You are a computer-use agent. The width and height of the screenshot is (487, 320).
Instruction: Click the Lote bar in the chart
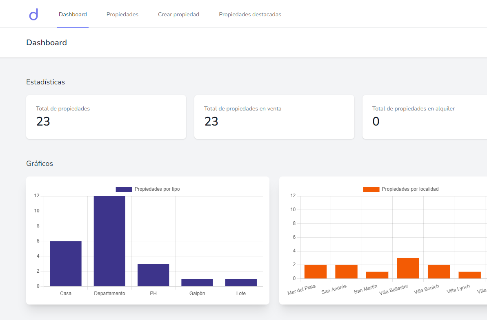click(x=241, y=282)
